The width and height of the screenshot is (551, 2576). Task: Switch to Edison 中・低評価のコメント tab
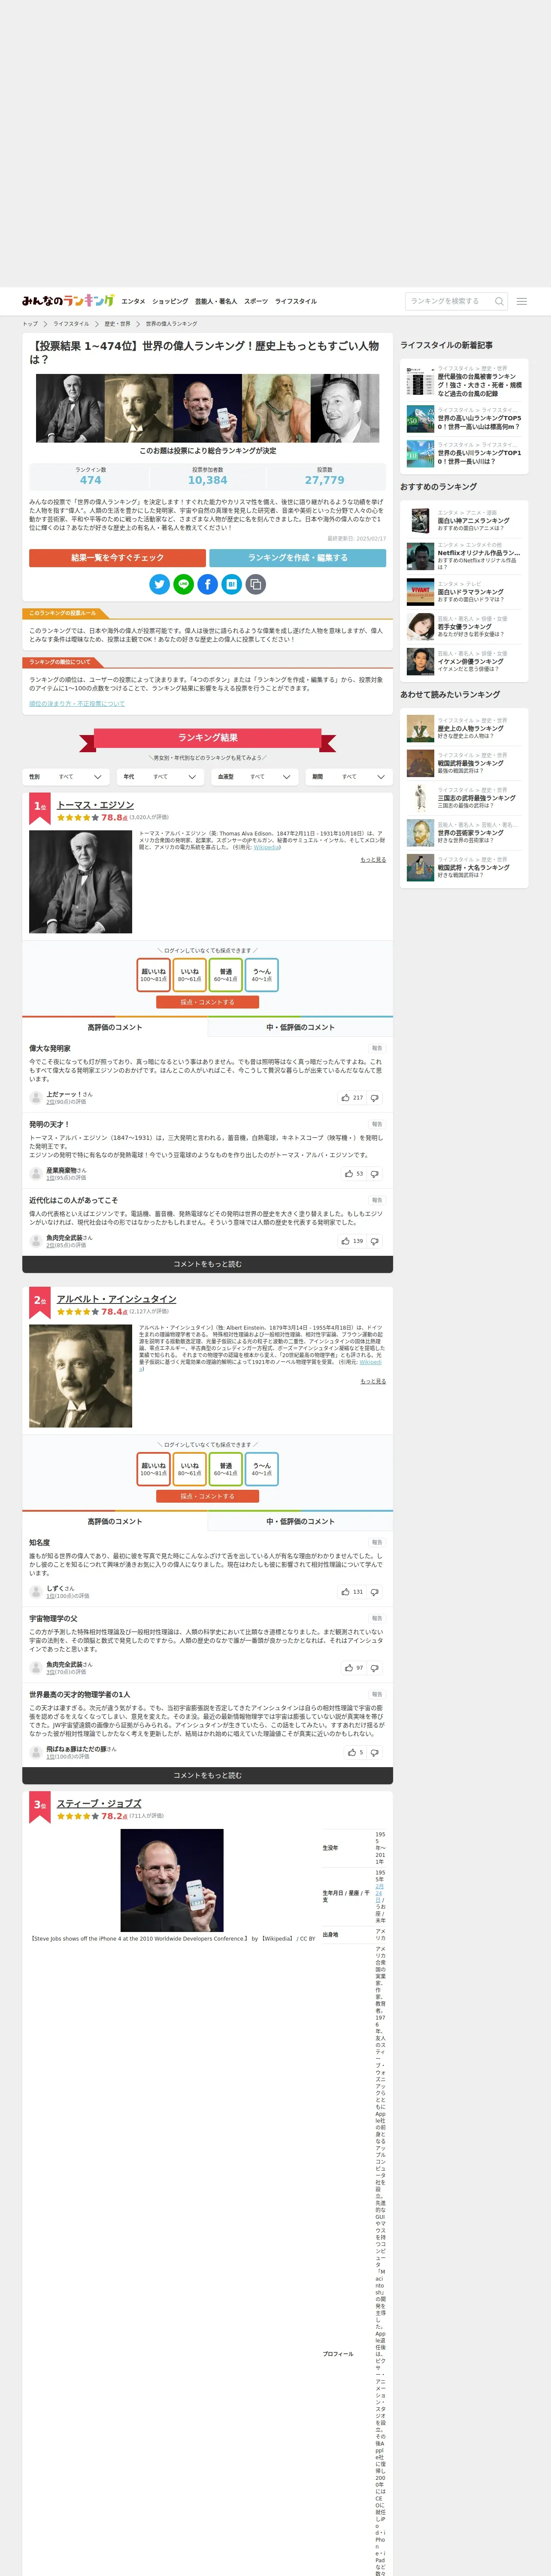pos(300,1027)
